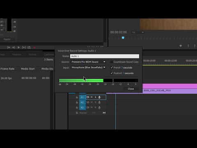This screenshot has height=148, width=197.
Task: Click Play In to Out button
Action: [24, 47]
